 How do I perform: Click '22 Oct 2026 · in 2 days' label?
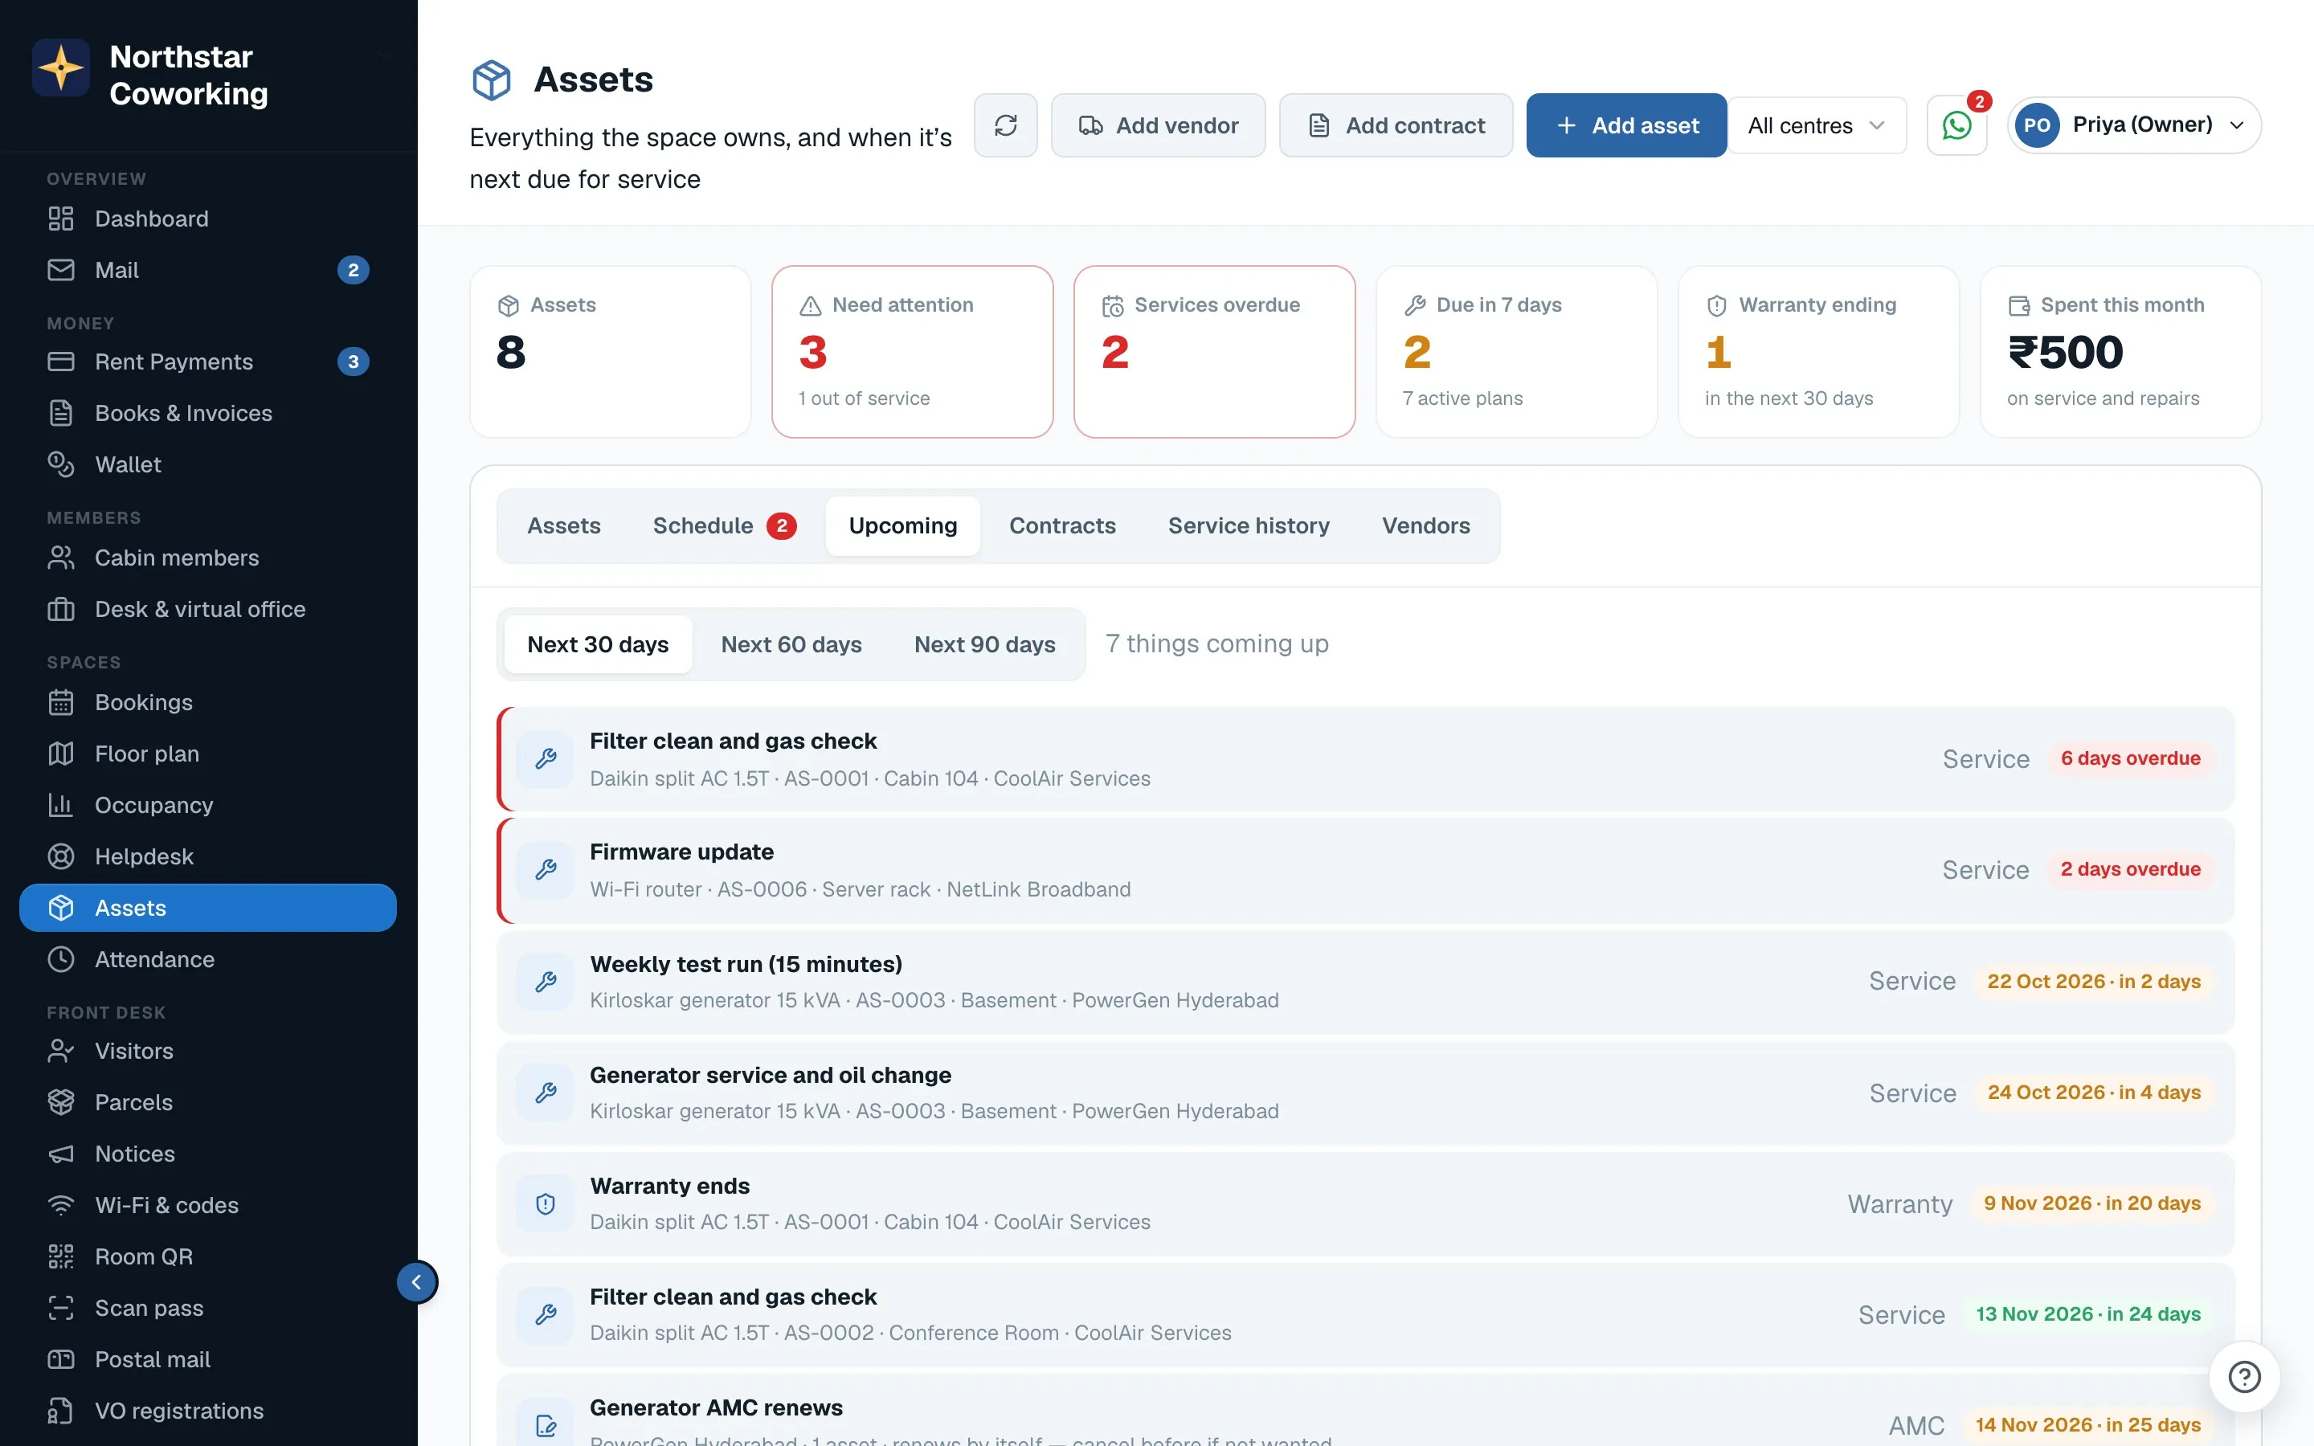(x=2094, y=981)
